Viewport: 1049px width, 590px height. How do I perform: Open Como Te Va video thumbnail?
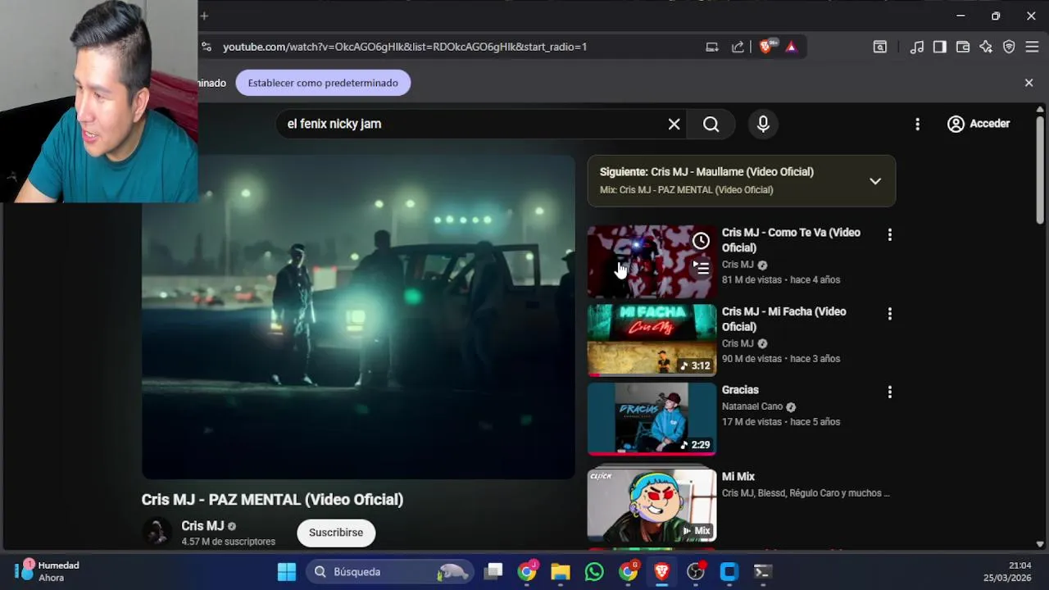(652, 261)
